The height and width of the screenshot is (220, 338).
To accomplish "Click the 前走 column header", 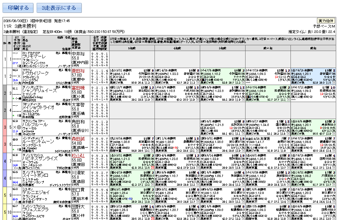I will click(313, 48).
